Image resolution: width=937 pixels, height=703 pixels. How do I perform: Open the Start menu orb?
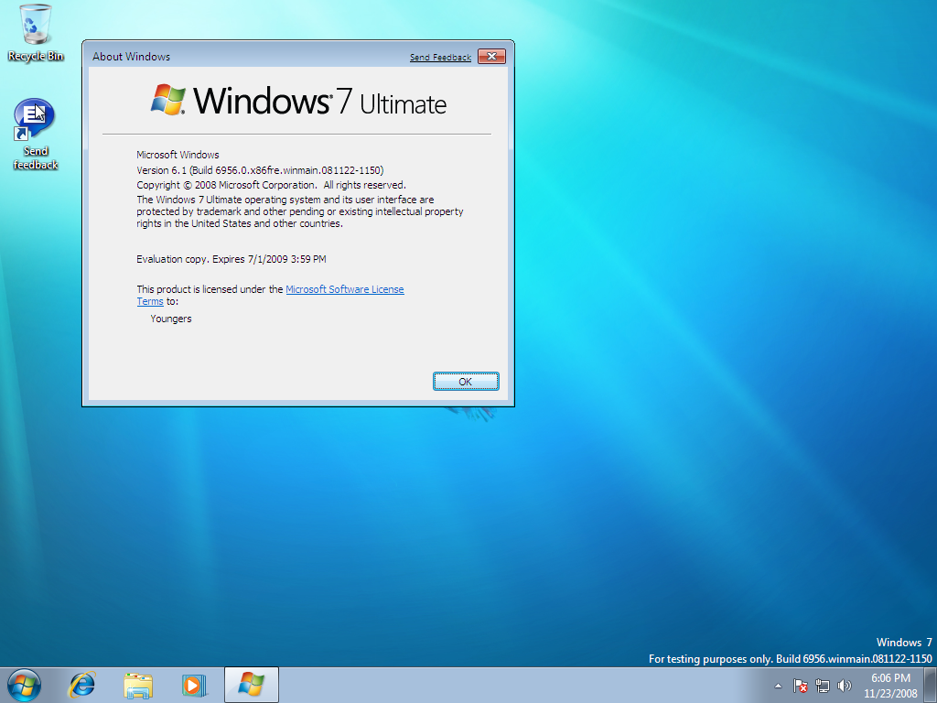[24, 685]
